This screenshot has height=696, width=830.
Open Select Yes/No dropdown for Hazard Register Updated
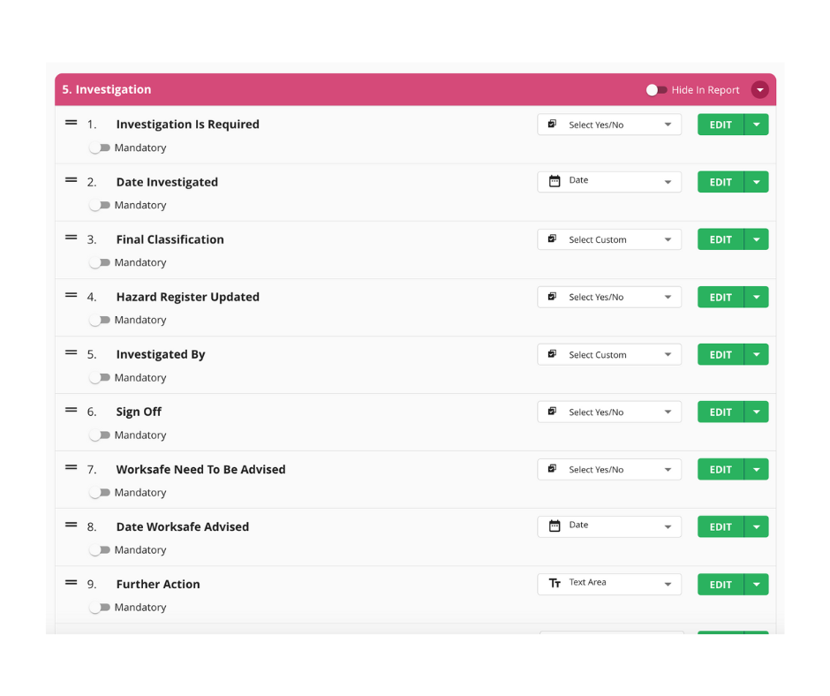668,297
